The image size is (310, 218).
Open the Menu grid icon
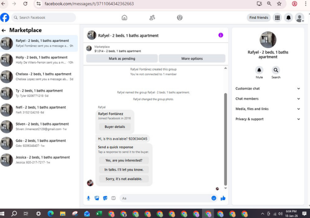(x=277, y=17)
